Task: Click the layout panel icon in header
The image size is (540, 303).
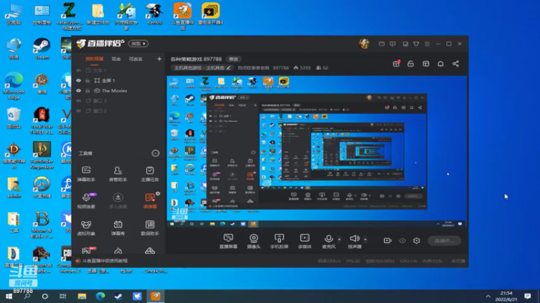Action: point(426,64)
